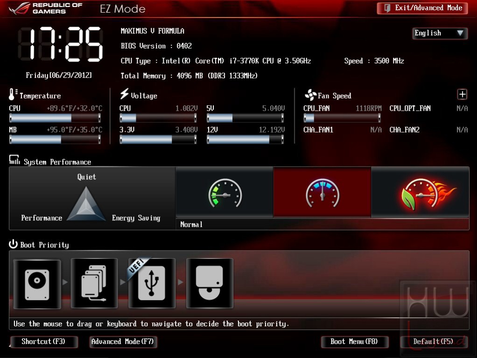Select the optical drive boot device icon
The width and height of the screenshot is (477, 358).
(x=210, y=283)
